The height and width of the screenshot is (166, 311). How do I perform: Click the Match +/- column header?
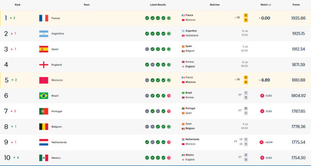coord(266,5)
